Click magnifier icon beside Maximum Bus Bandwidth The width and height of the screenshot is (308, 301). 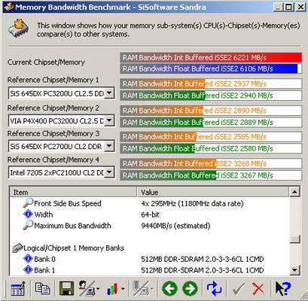point(28,225)
